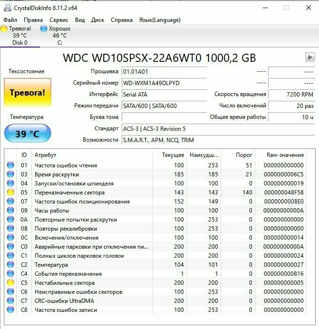Click the CrystalDiskInfo title bar app icon
319x329 pixels.
pos(8,8)
